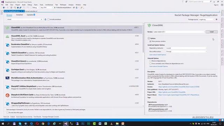Image resolution: width=224 pixels, height=126 pixels.
Task: Click the feedback icon in the title bar
Action: [x=187, y=1]
